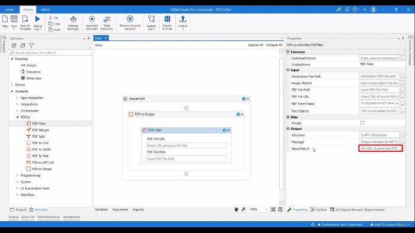Collapse the Output property section

[x=288, y=129]
